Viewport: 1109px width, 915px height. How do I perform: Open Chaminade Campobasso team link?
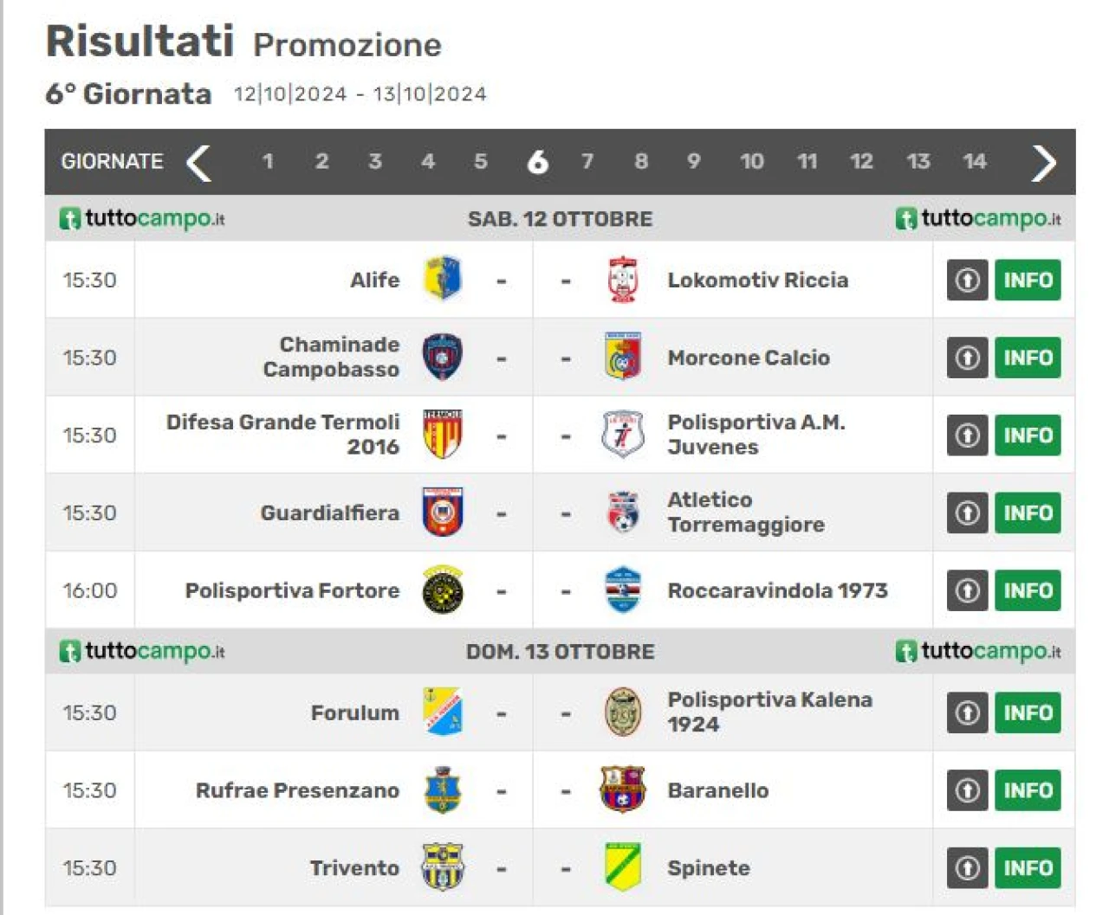[x=331, y=357]
